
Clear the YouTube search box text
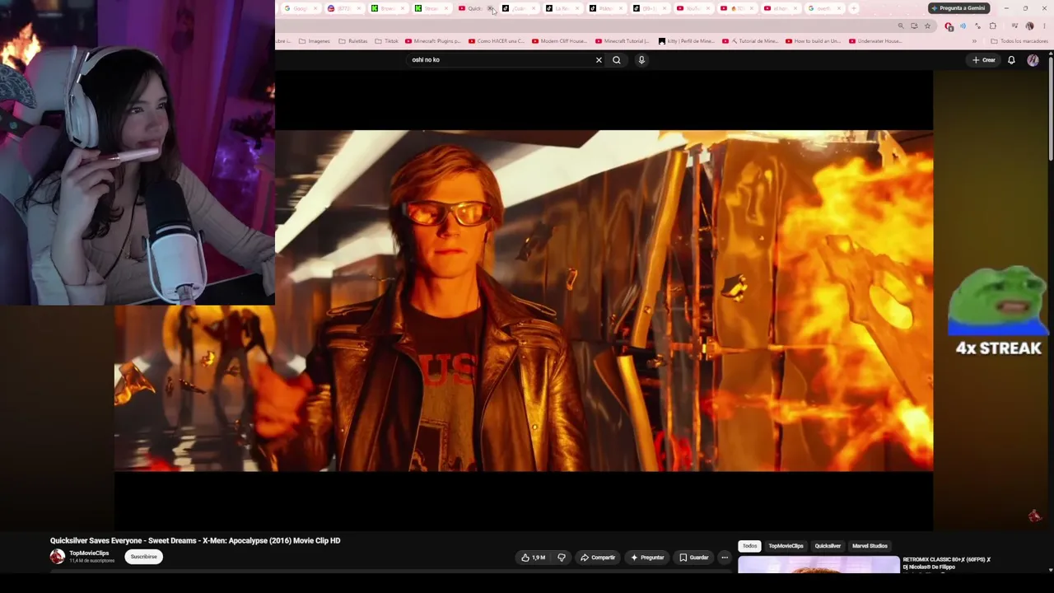pyautogui.click(x=599, y=60)
